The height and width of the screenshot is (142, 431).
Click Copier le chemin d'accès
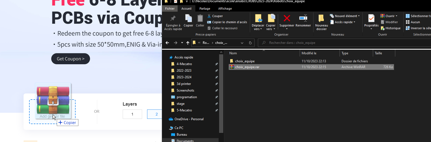227,22
